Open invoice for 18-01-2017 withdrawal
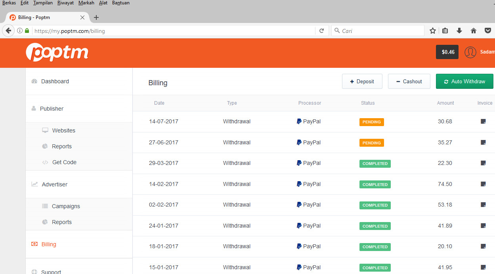 [483, 246]
